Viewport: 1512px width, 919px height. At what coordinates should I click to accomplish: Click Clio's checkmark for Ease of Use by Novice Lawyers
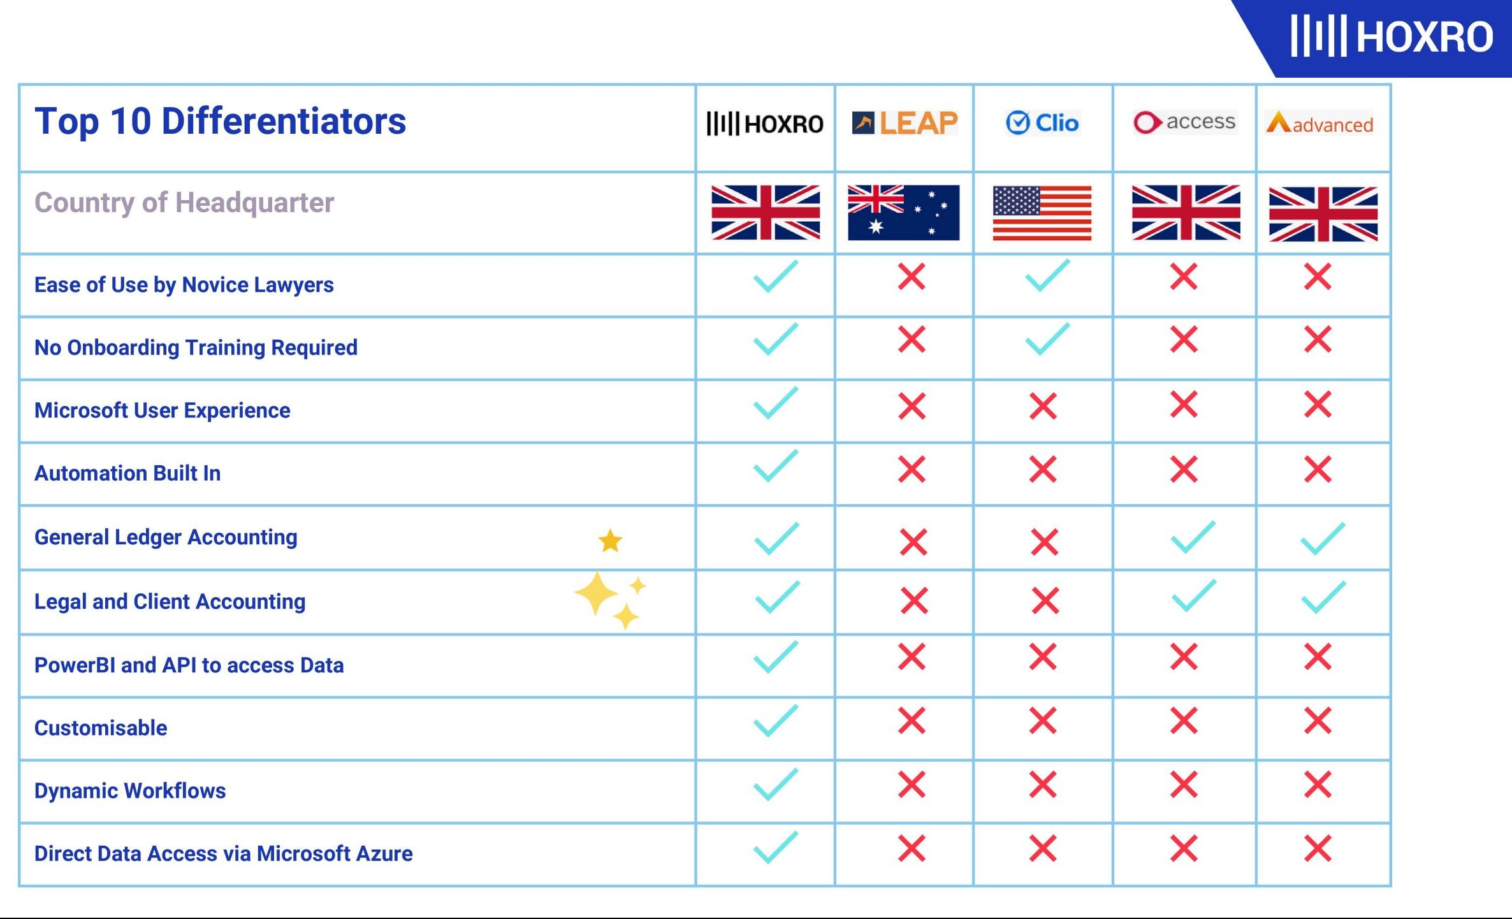[1047, 276]
